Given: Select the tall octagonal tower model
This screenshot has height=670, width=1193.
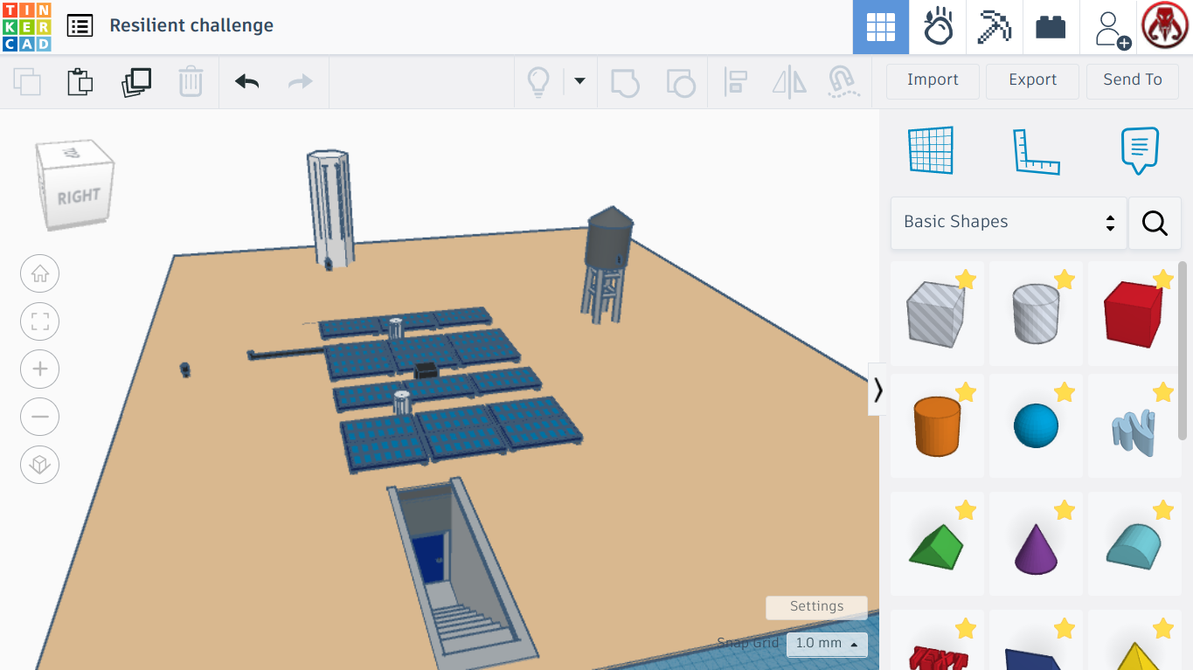Looking at the screenshot, I should [330, 209].
